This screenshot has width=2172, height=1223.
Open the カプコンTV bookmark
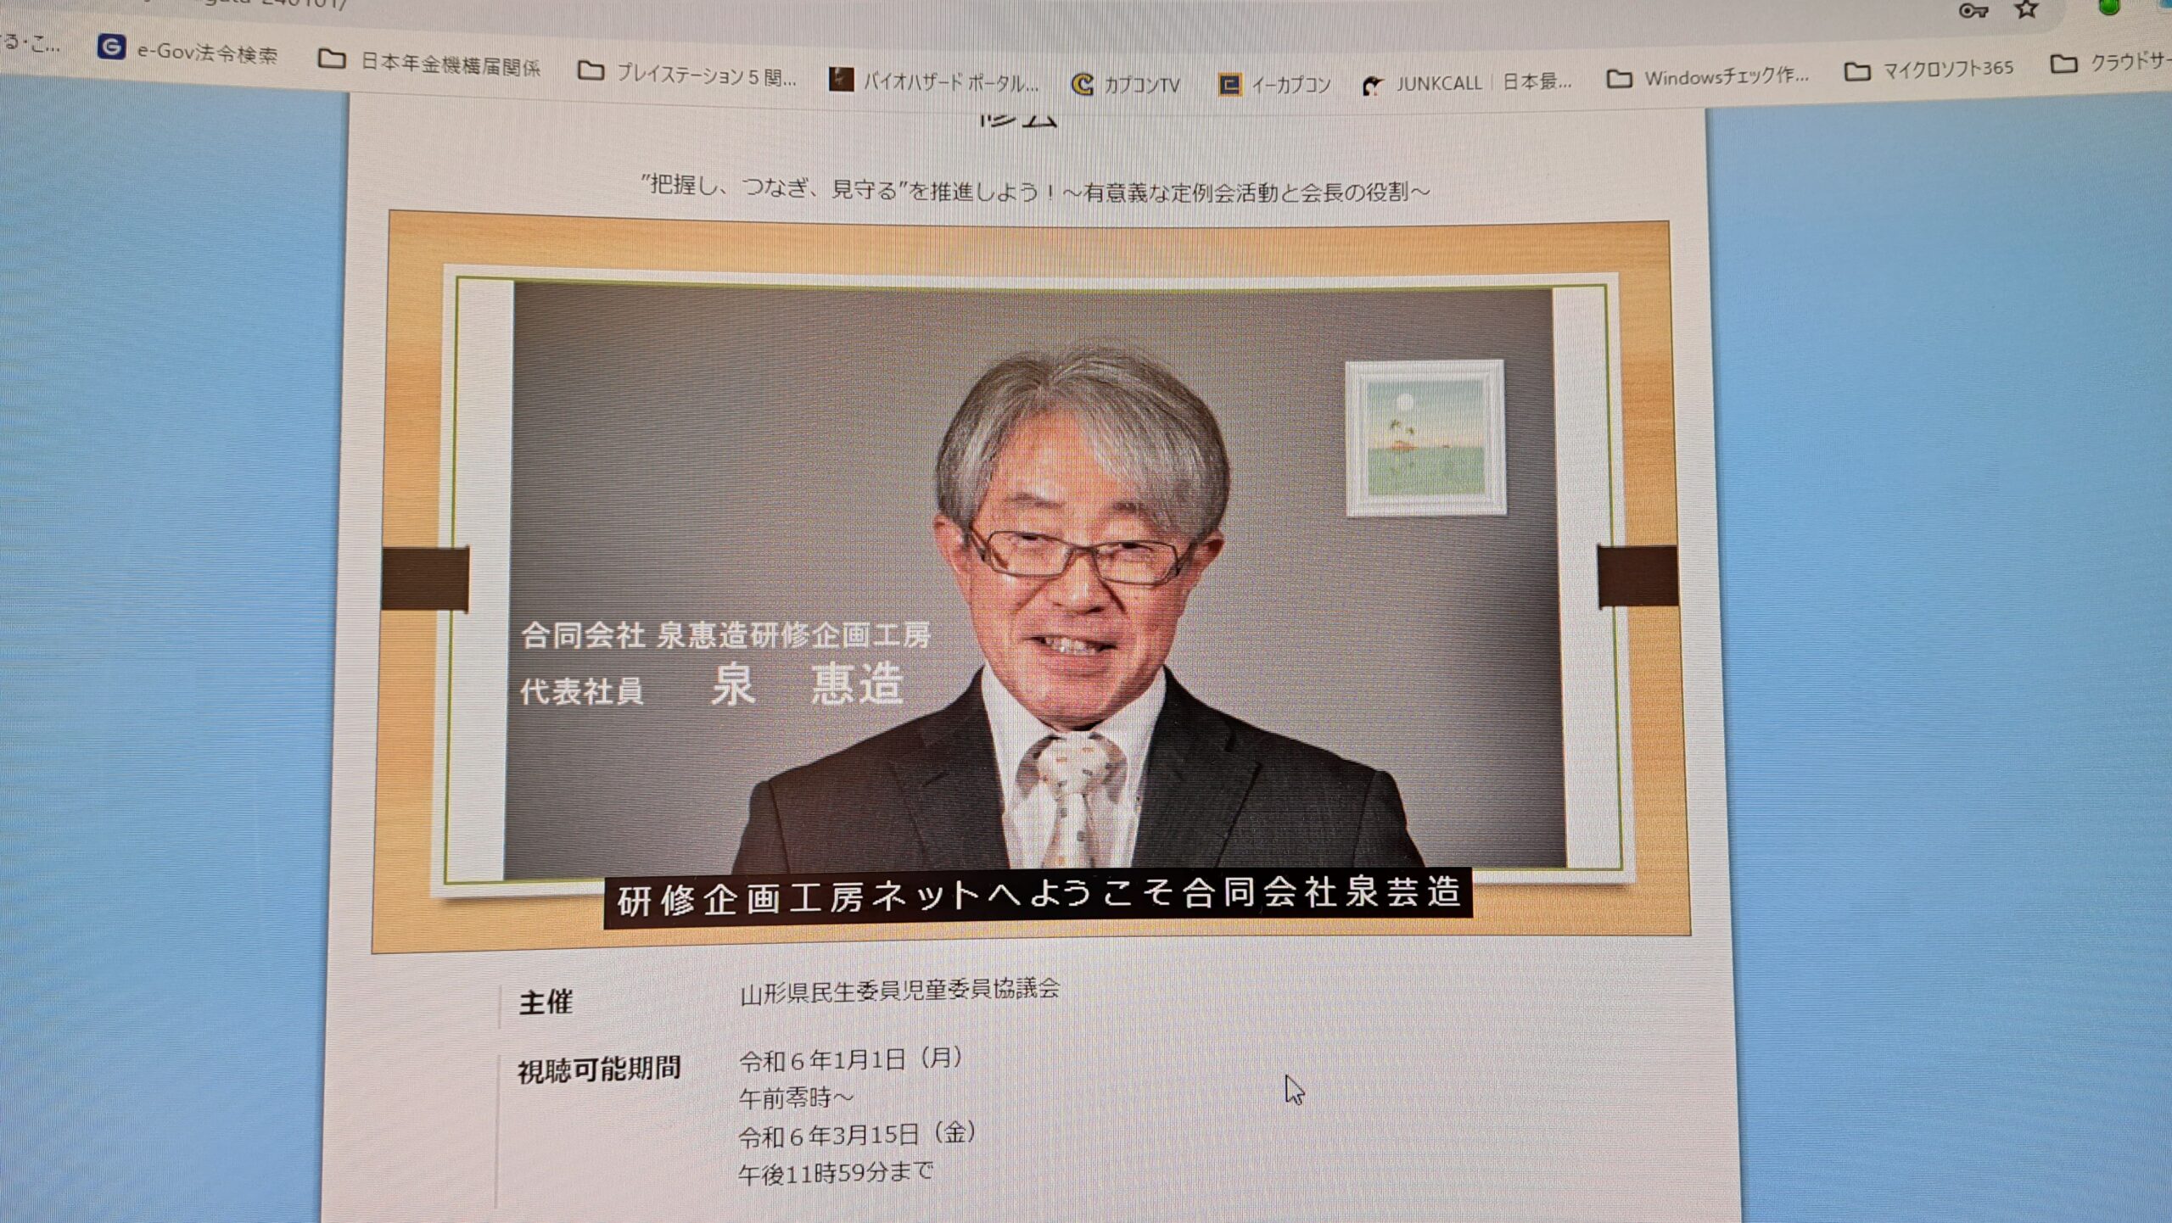click(1126, 84)
